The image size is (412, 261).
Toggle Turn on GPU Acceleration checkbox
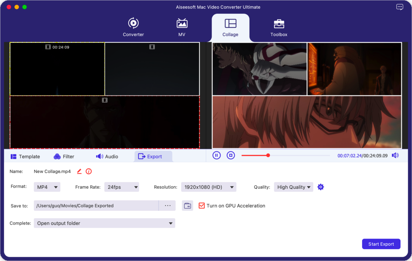[201, 206]
